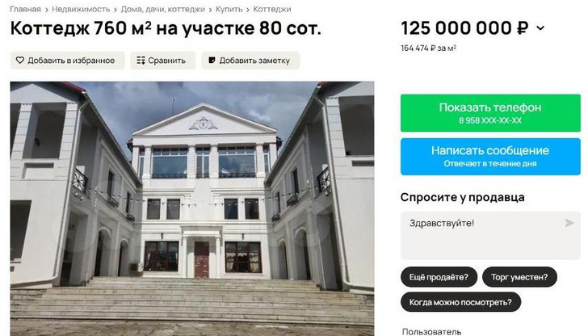Open the Главная breadcrumb link

click(x=25, y=9)
